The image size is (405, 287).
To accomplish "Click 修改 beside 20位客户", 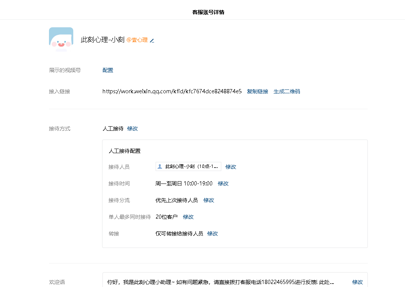I will coord(188,217).
